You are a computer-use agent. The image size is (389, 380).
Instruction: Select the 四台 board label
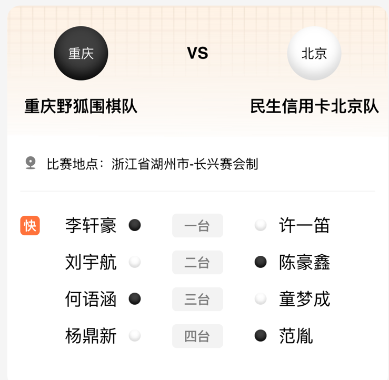tap(197, 336)
